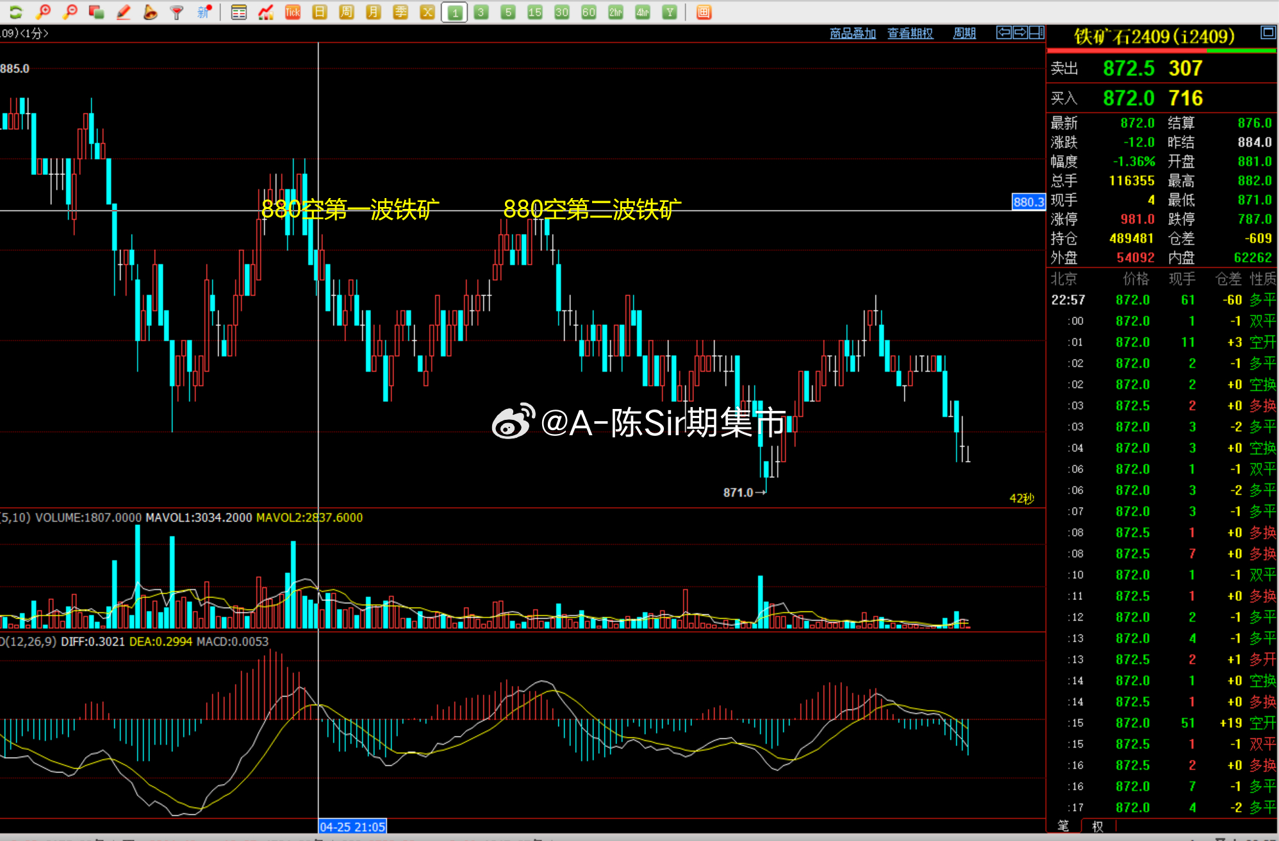Click the orange grid layout icon

click(x=704, y=12)
